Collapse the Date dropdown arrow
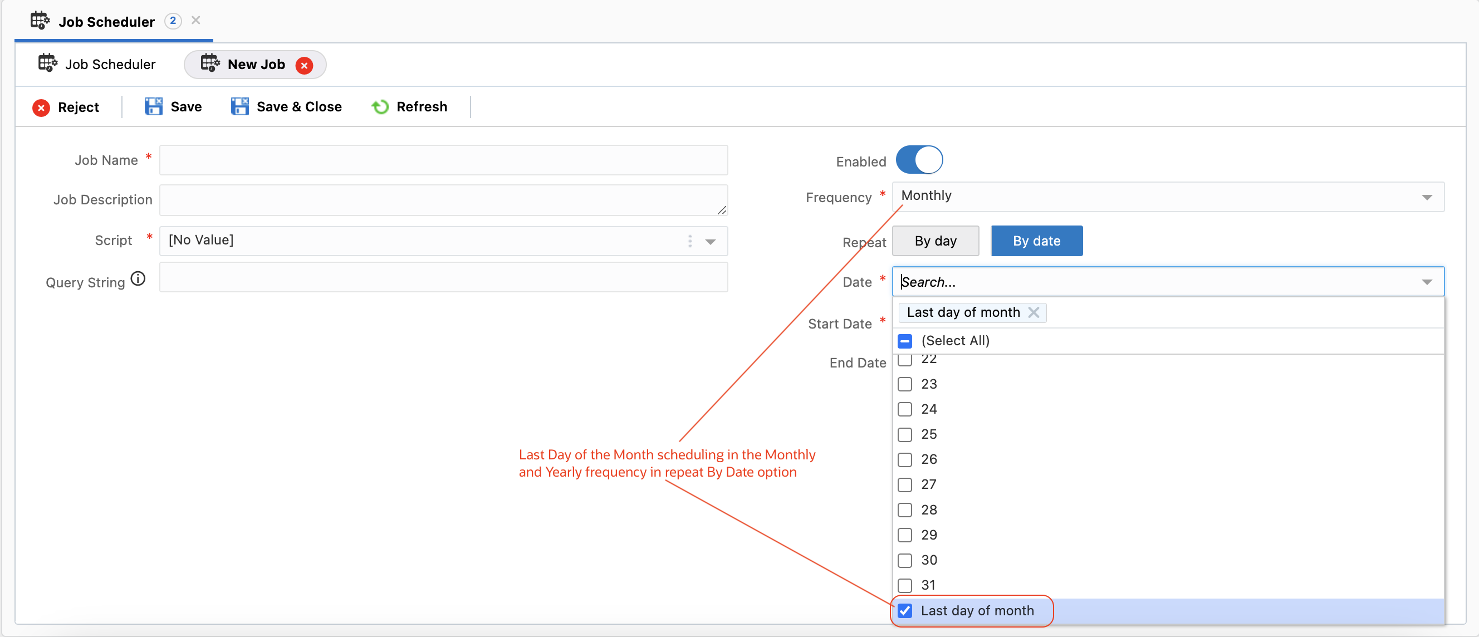 (1426, 282)
